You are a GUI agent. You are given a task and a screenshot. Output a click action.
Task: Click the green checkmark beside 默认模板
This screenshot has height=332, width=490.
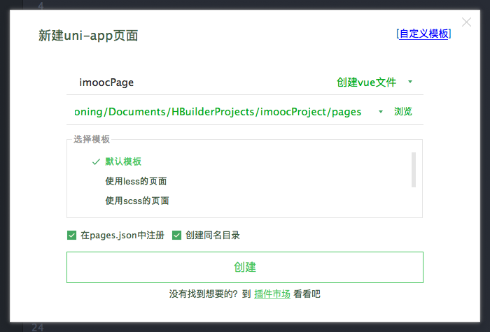click(x=96, y=161)
